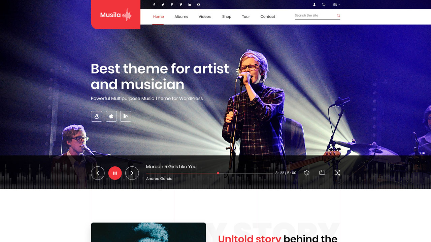Open the Facebook social icon
Viewport: 431px width, 242px height.
(154, 5)
